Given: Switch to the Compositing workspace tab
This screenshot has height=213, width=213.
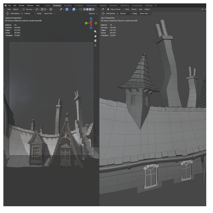Looking at the screenshot, I should tap(137, 5).
